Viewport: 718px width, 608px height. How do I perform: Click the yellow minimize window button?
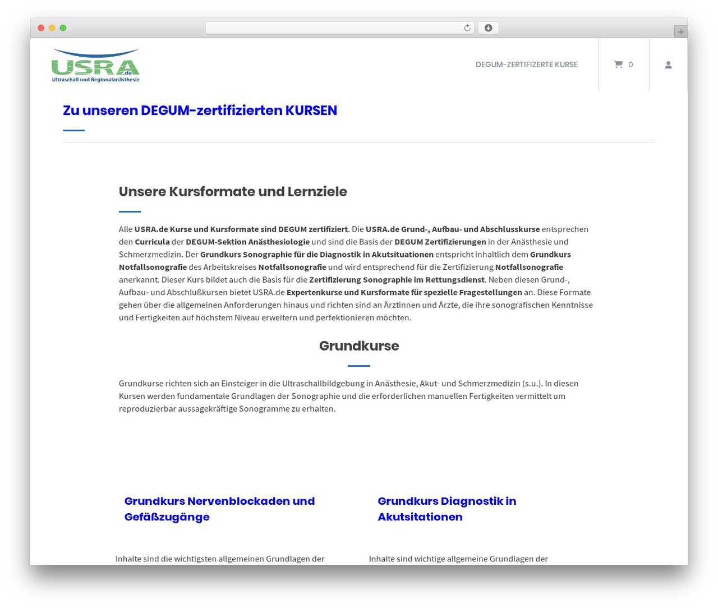pos(52,28)
